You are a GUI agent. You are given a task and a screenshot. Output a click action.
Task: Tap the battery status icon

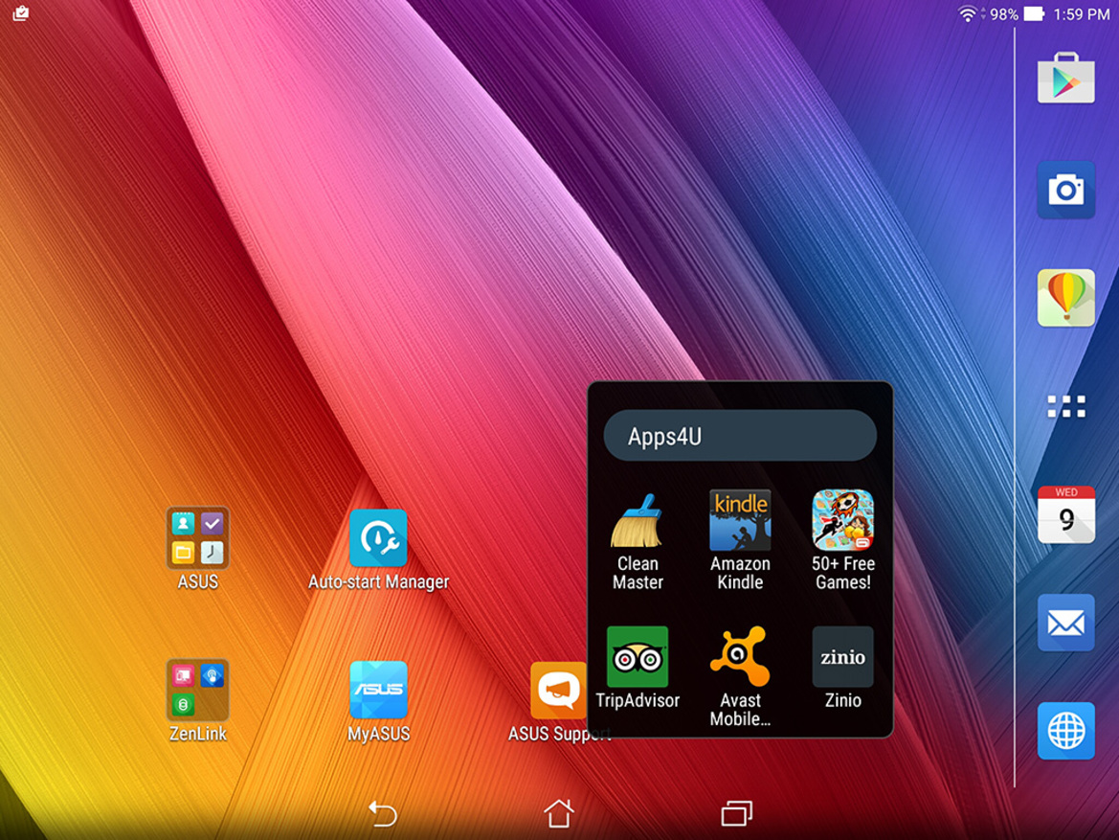click(x=1034, y=13)
